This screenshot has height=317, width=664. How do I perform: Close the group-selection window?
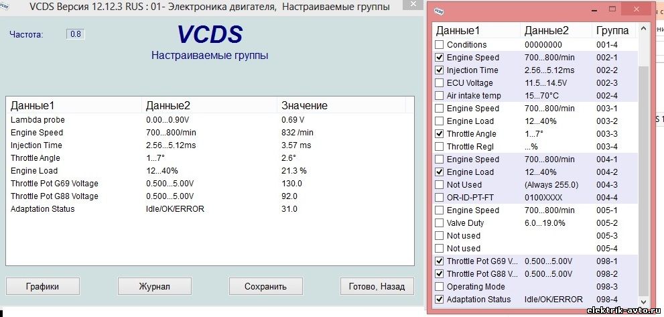click(x=636, y=9)
